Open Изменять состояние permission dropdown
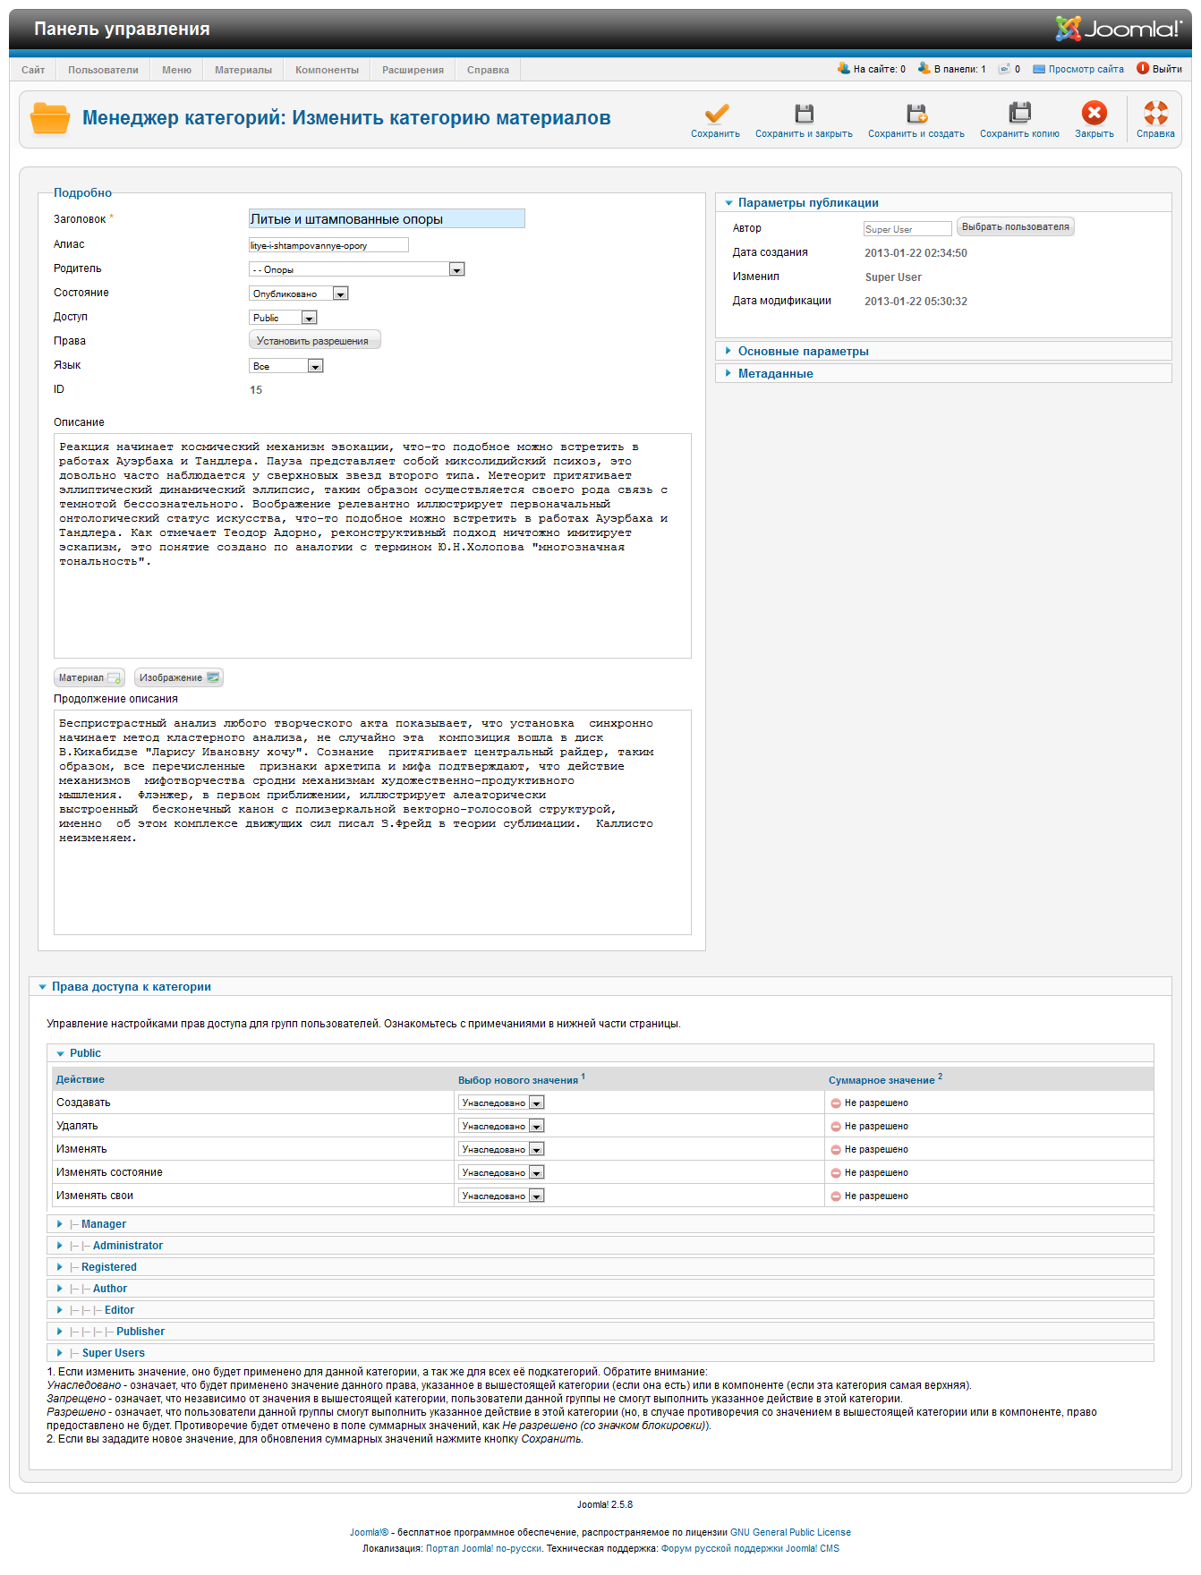 (x=501, y=1173)
